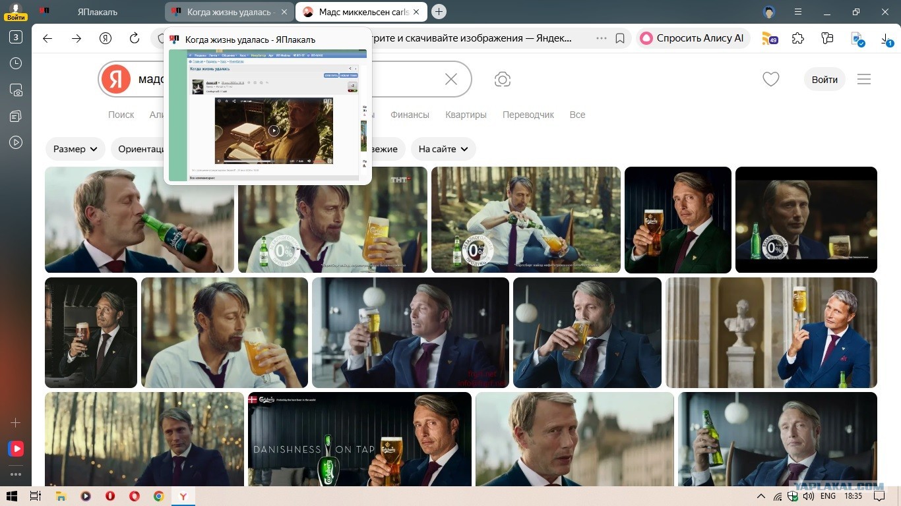Add a sidebar app with the plus
Screen dimensions: 901x506
(x=16, y=422)
